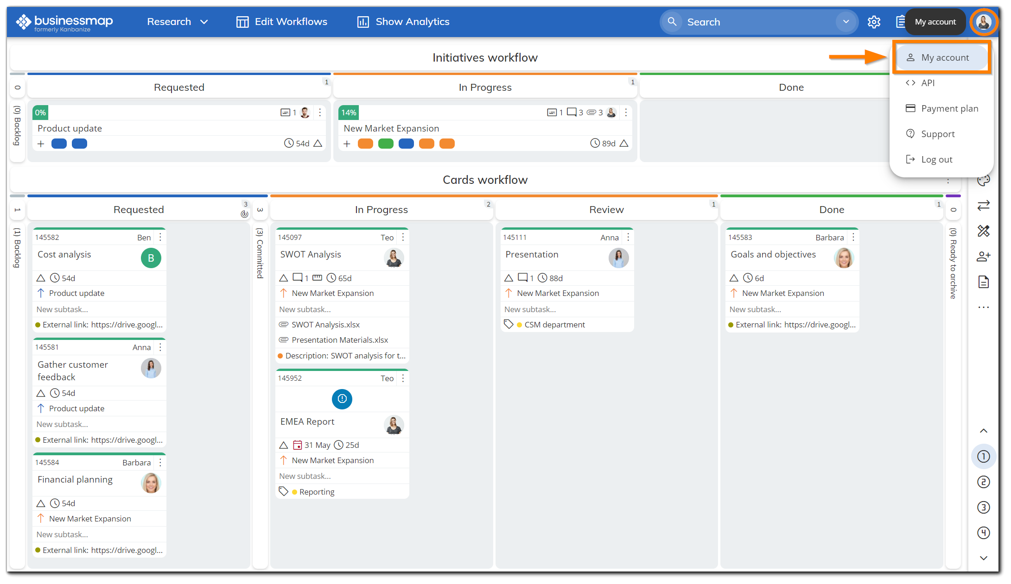Click the user avatar in top bar
1011x584 pixels.
point(983,22)
